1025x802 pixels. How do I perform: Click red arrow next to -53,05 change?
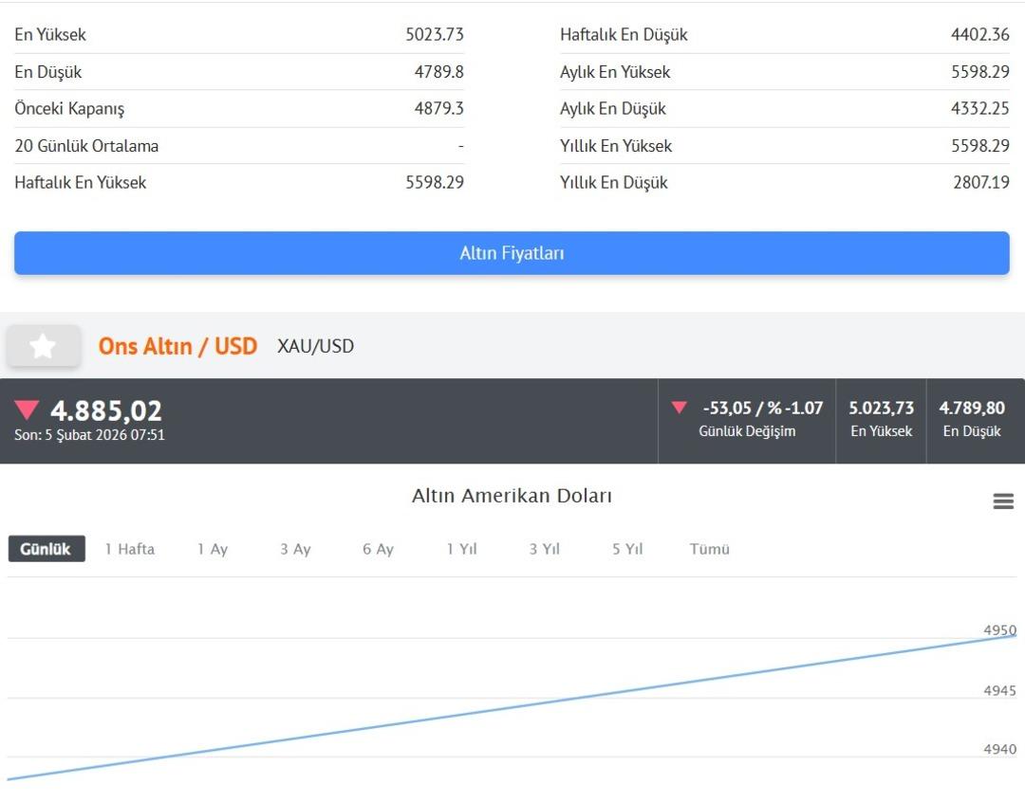(x=680, y=408)
